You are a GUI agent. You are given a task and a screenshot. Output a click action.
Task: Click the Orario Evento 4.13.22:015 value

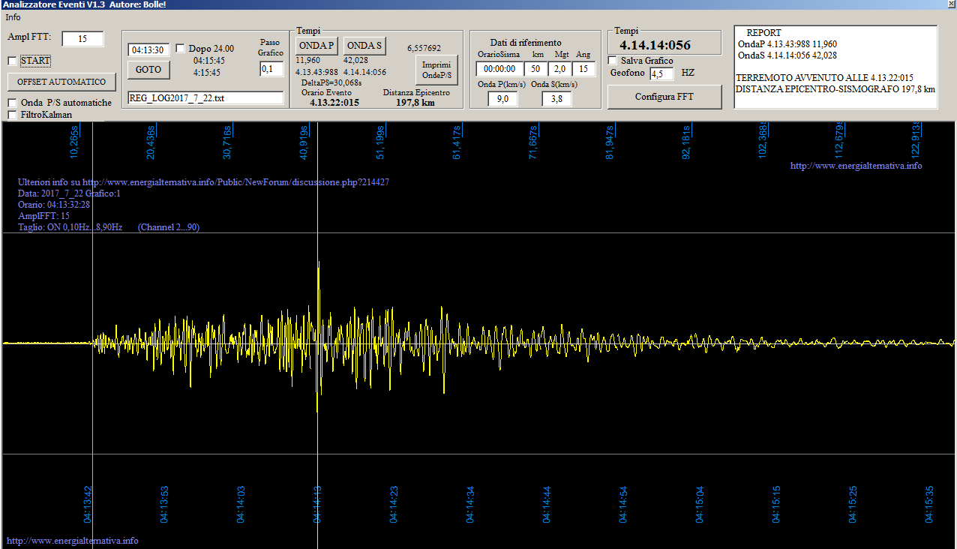334,103
